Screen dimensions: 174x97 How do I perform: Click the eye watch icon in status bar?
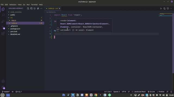pyautogui.click(x=13, y=92)
